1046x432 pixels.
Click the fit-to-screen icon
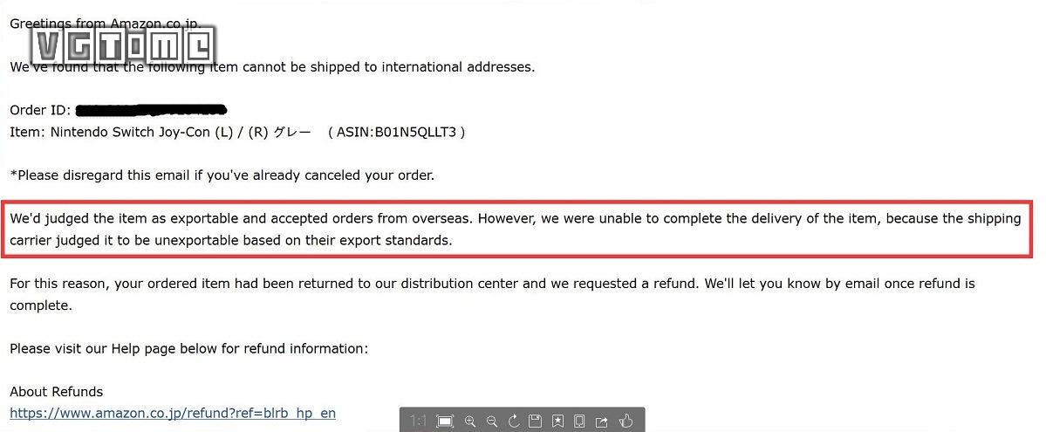point(445,422)
